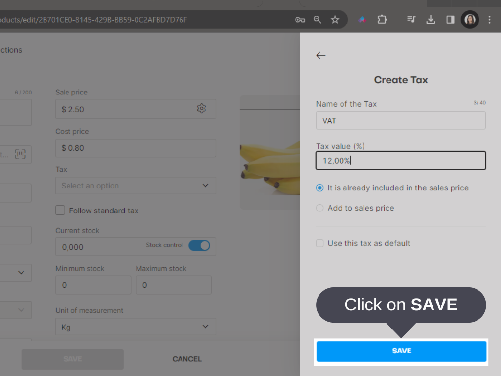The image size is (501, 376).
Task: Open the Tax 'Select an option' dropdown
Action: click(136, 186)
